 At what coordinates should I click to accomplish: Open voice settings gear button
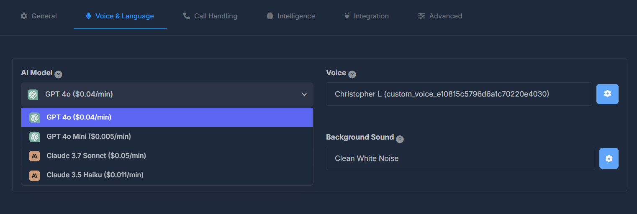[607, 94]
